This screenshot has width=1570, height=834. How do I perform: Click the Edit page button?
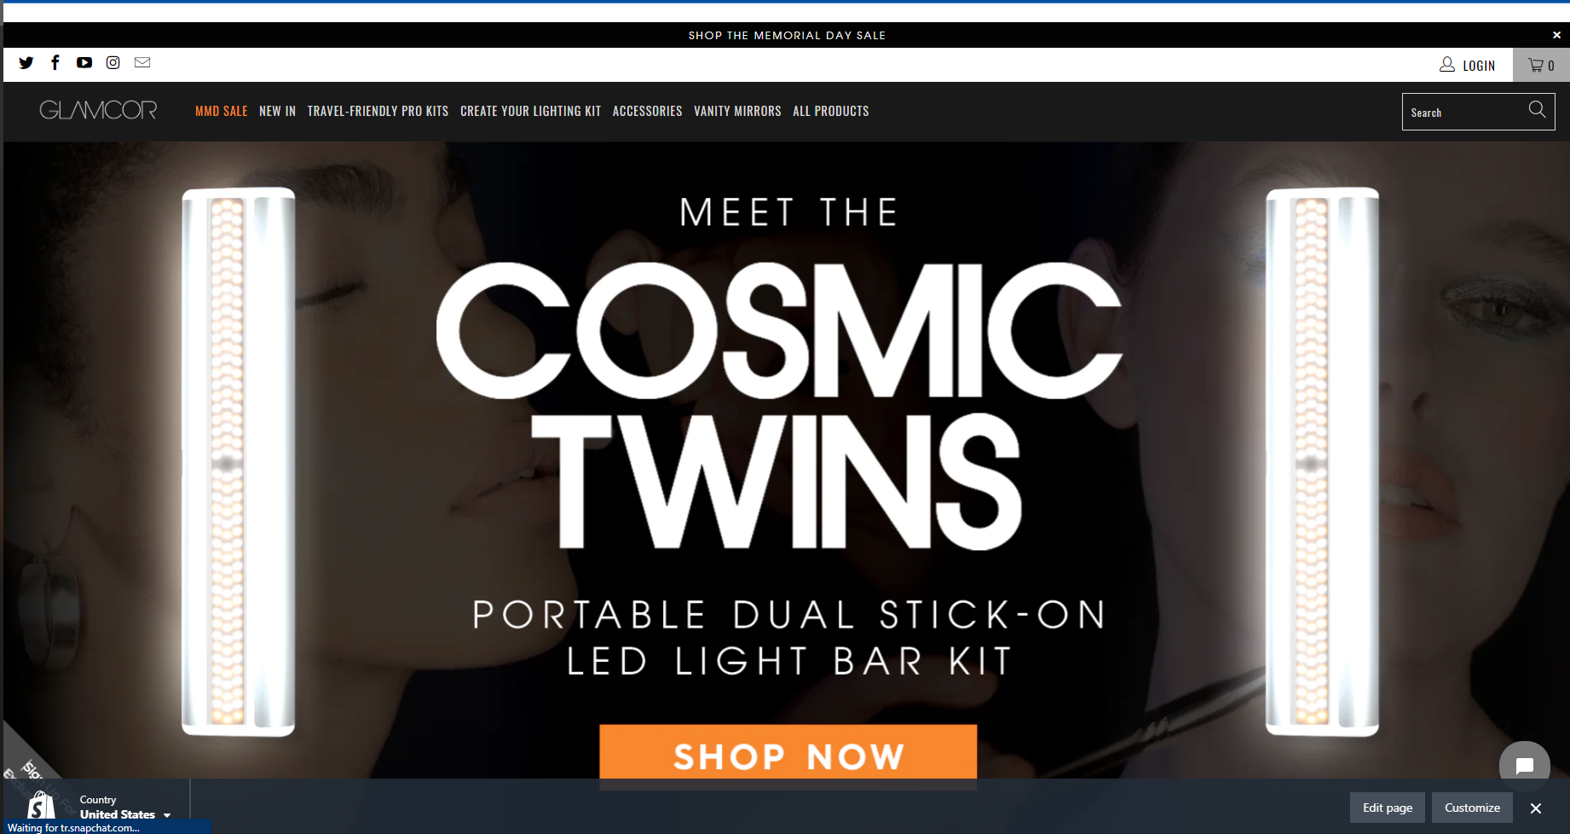tap(1388, 808)
